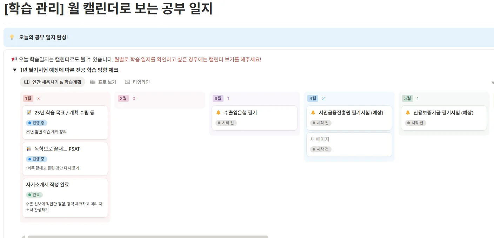Select the board view icon on the active view tab
The width and height of the screenshot is (494, 238).
click(x=27, y=82)
